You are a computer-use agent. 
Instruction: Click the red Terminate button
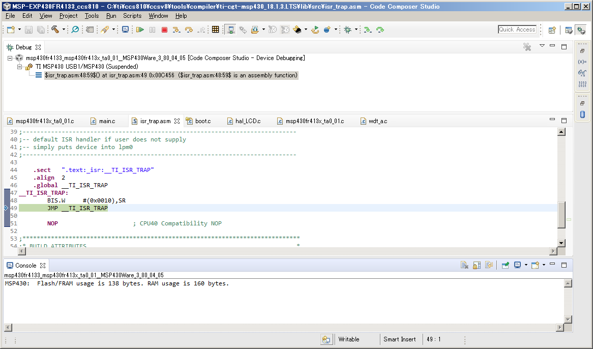tap(164, 30)
